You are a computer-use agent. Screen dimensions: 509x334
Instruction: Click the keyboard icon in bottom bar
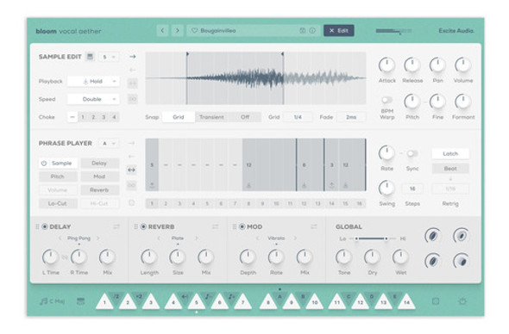click(x=80, y=301)
